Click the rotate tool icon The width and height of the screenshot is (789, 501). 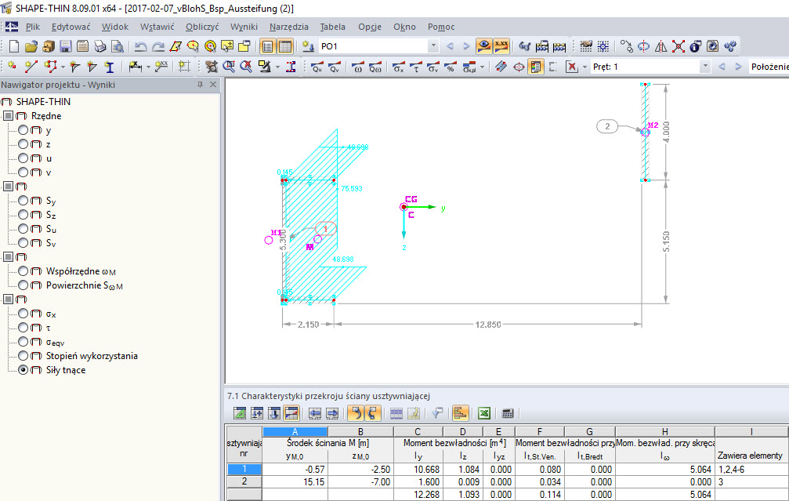click(x=643, y=46)
